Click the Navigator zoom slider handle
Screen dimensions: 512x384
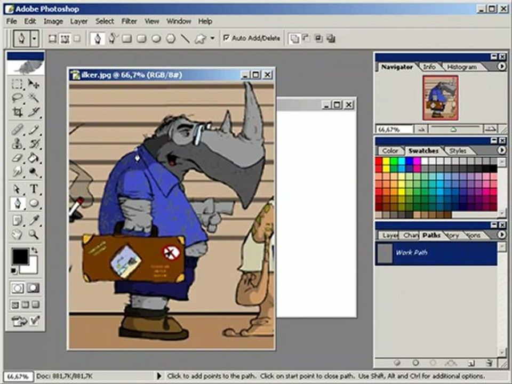click(453, 130)
